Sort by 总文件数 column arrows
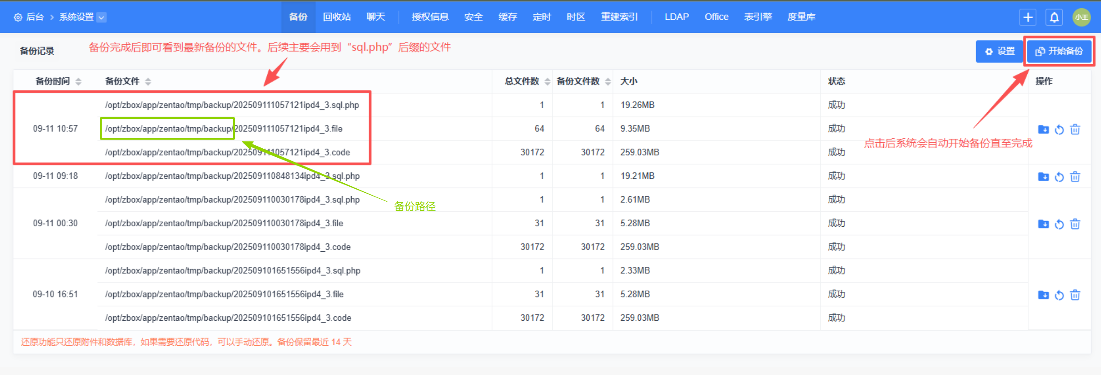 point(547,81)
